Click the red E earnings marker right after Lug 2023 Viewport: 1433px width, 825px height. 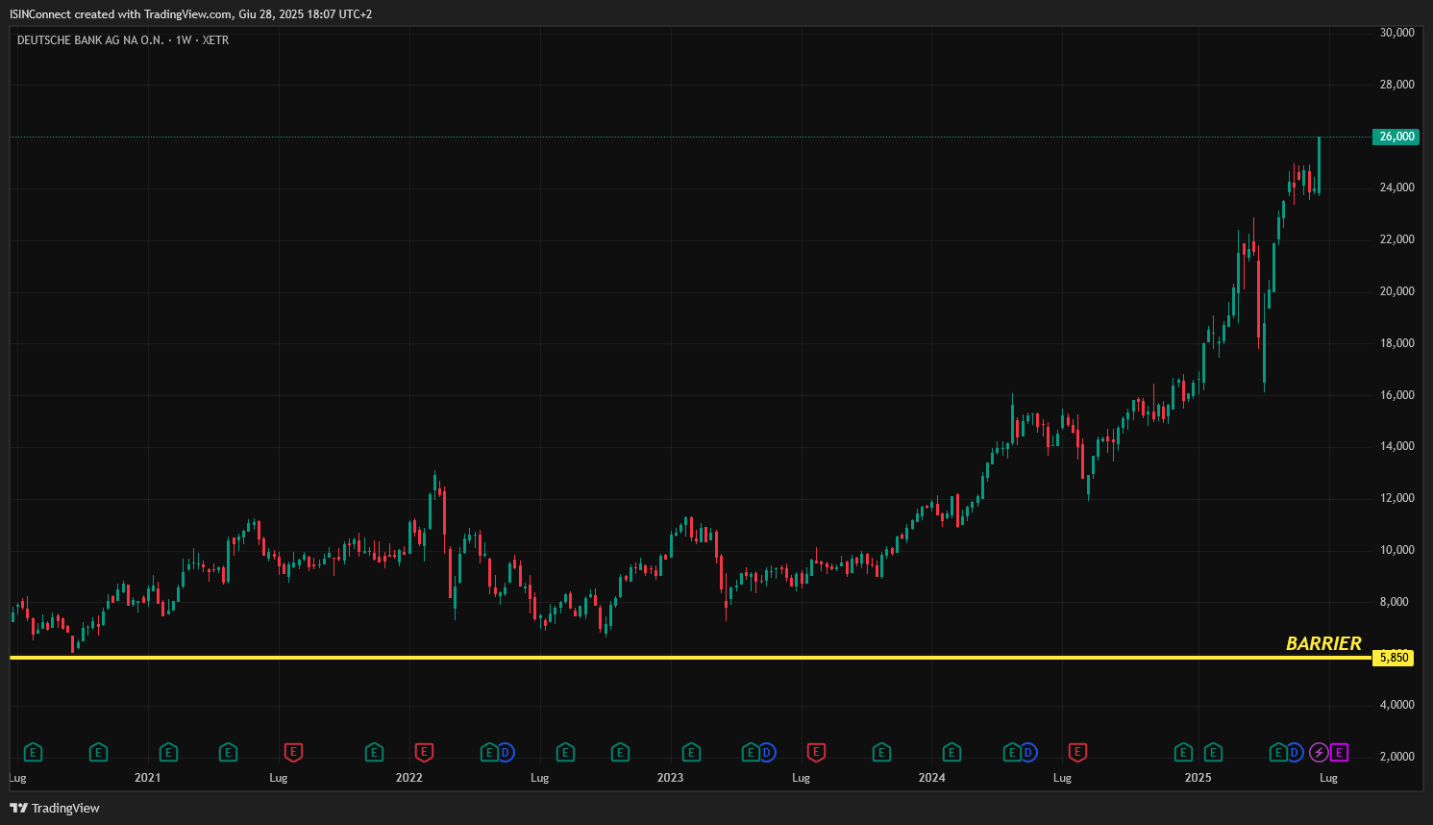tap(816, 752)
